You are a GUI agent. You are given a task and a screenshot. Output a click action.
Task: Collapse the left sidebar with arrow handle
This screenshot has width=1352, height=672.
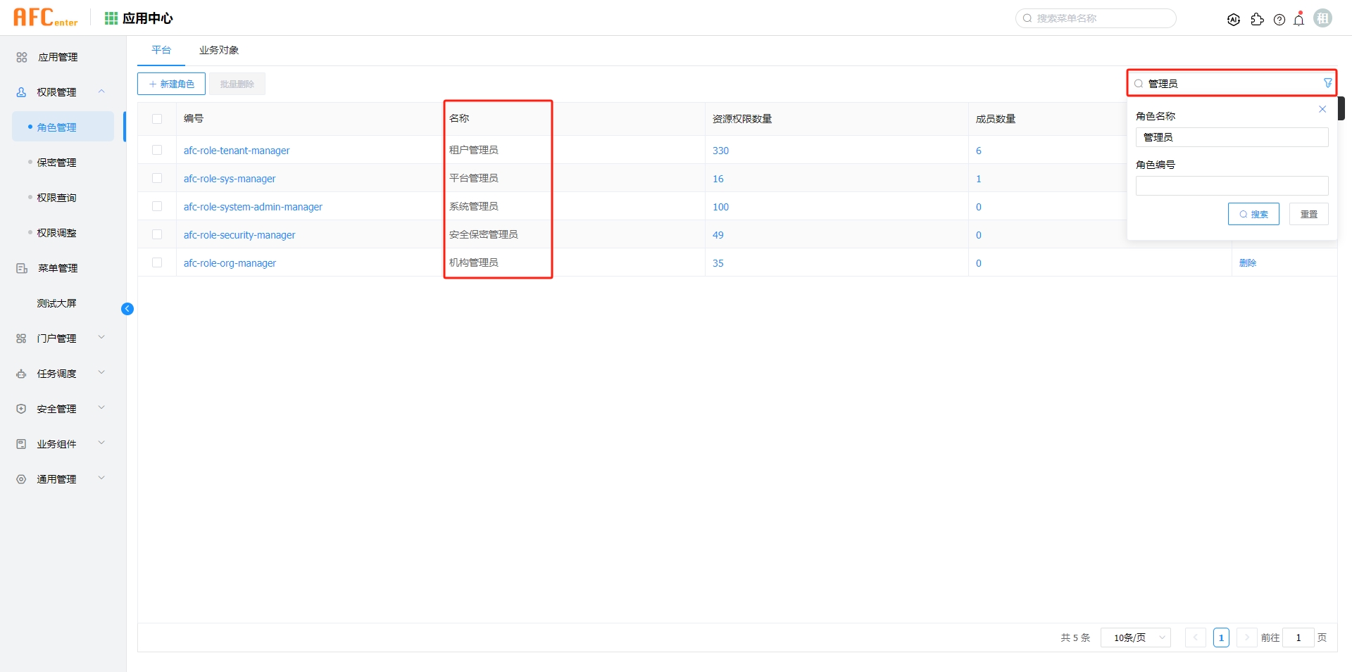click(127, 309)
